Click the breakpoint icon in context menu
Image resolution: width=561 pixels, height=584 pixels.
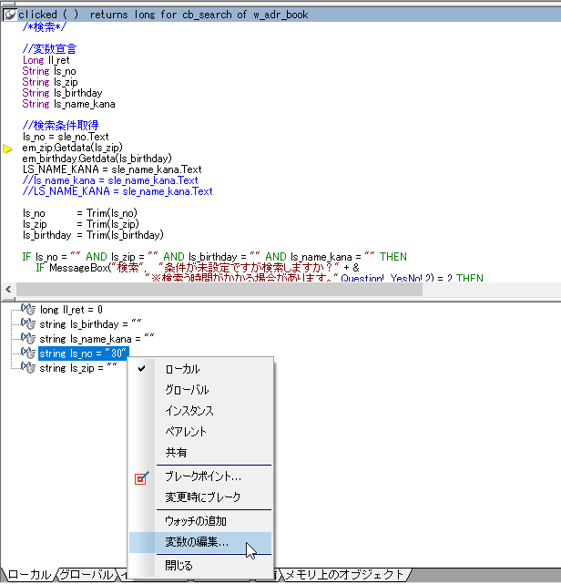pyautogui.click(x=141, y=476)
